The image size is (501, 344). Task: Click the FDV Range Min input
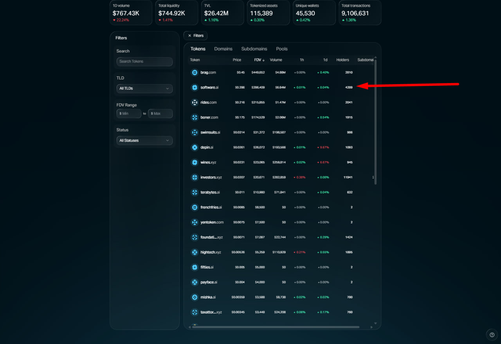coord(129,113)
